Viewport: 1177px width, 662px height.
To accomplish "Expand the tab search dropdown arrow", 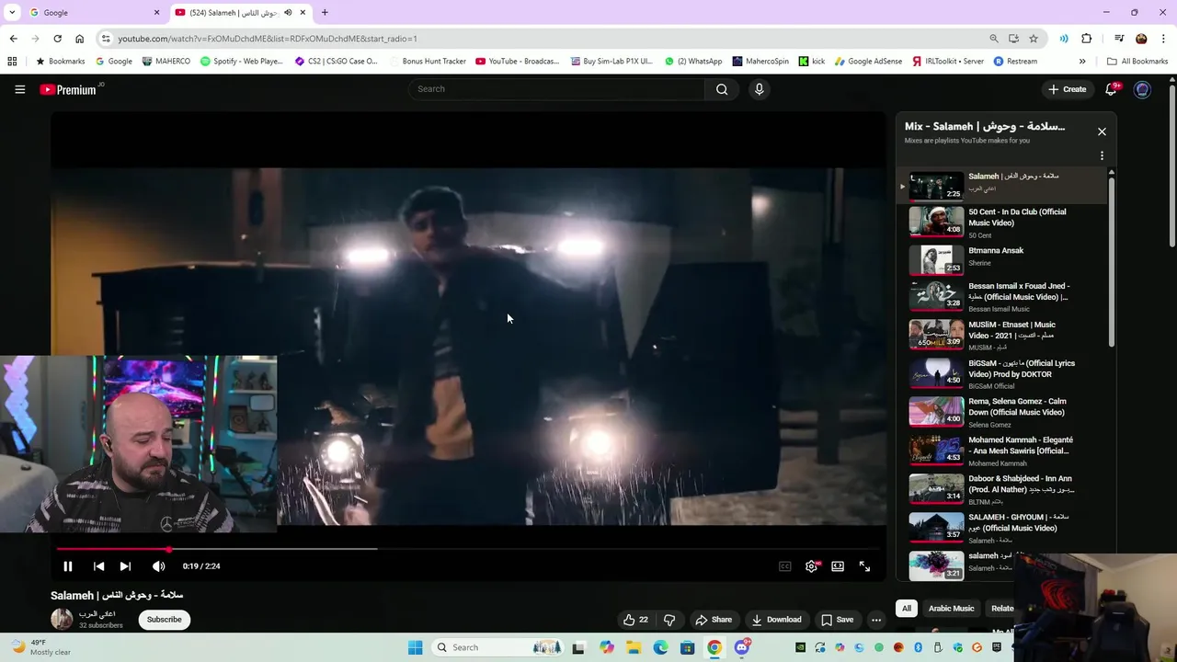I will pos(12,13).
